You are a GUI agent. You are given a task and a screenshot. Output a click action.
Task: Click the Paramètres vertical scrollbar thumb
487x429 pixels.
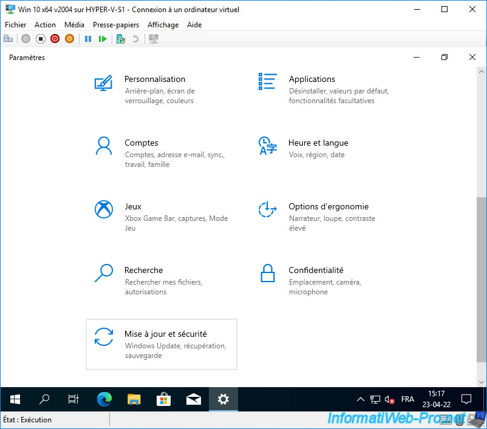click(x=482, y=279)
